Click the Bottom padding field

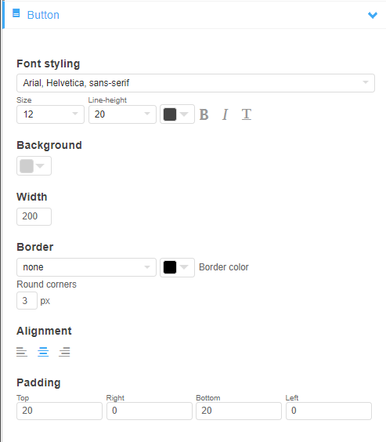coord(239,411)
